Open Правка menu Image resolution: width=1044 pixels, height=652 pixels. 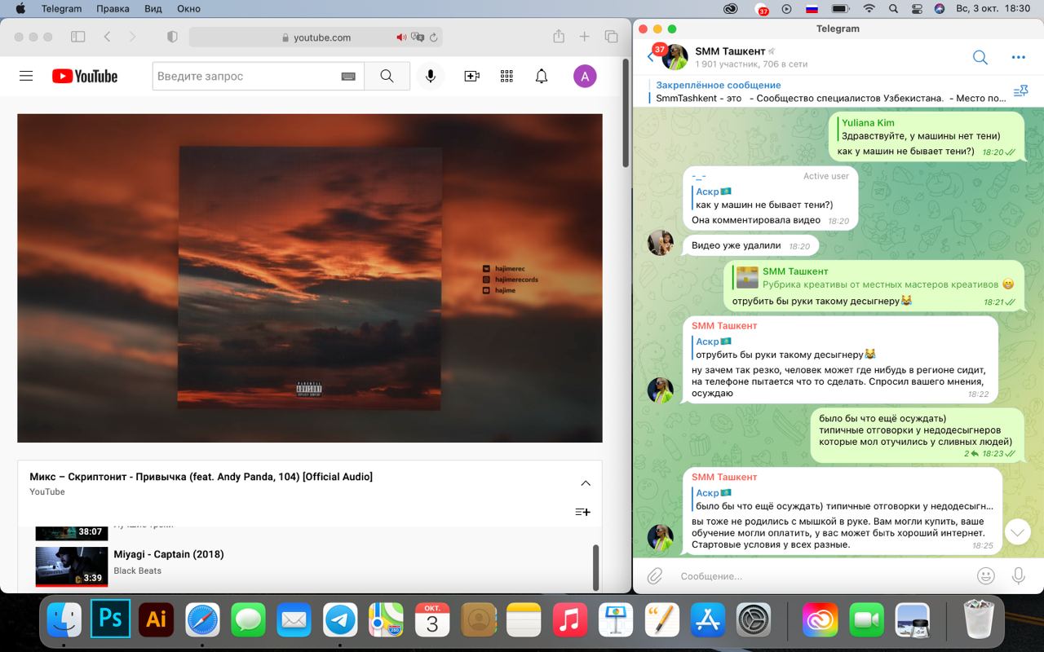[x=113, y=9]
